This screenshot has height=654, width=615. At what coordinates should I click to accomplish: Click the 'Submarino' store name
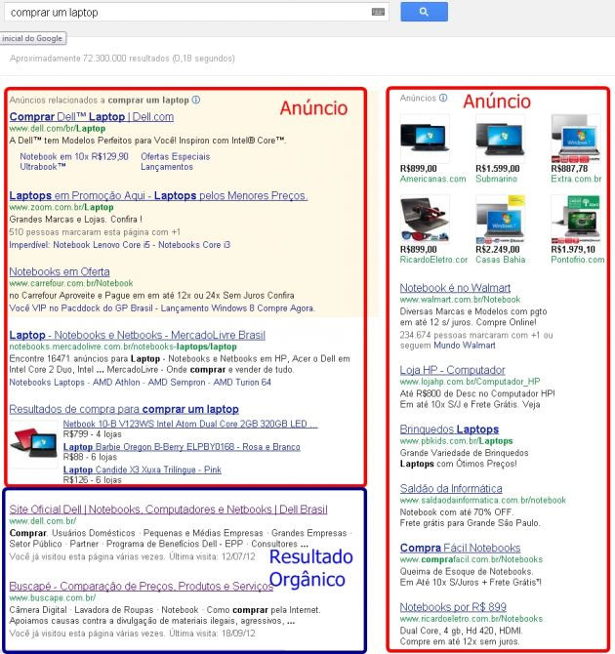click(x=496, y=179)
